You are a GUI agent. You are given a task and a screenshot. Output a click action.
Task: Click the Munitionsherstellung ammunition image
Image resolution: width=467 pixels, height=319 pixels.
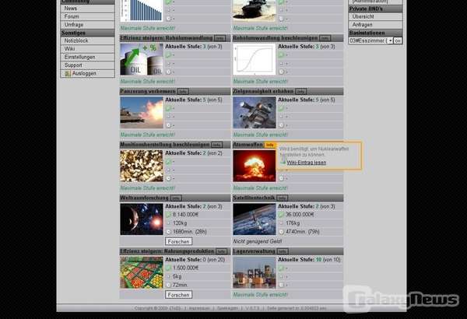tap(141, 166)
